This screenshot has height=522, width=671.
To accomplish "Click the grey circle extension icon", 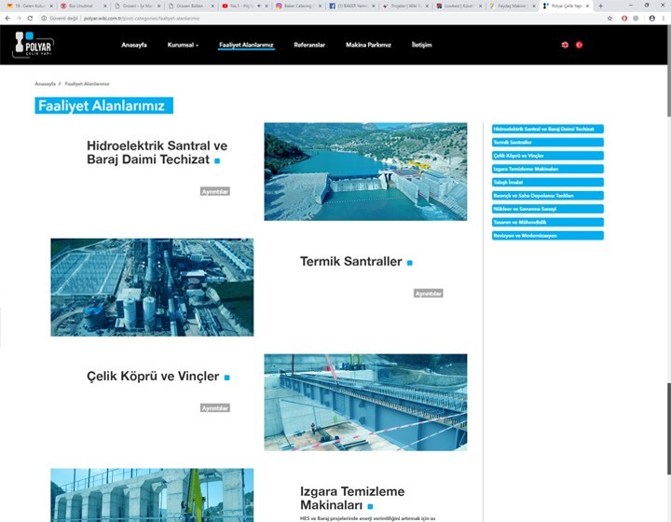I will point(636,19).
